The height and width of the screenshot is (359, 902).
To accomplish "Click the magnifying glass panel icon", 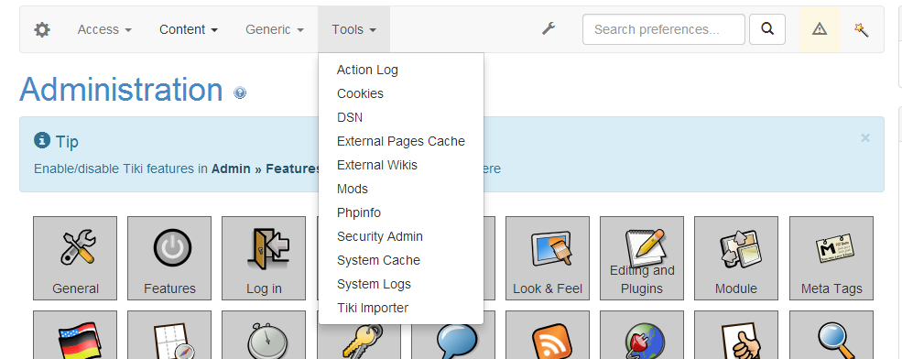I will coord(831,335).
